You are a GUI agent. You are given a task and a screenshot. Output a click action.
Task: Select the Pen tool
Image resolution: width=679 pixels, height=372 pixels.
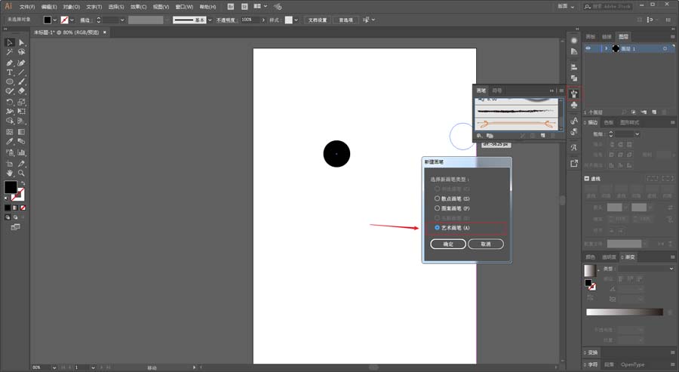[10, 63]
